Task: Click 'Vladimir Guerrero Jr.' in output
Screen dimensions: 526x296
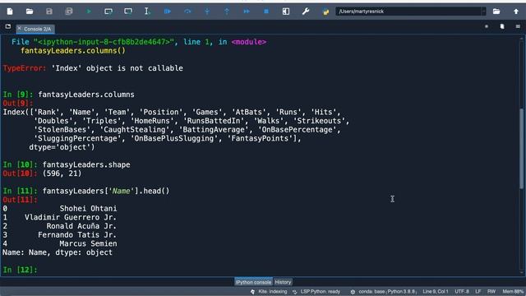Action: pos(71,217)
